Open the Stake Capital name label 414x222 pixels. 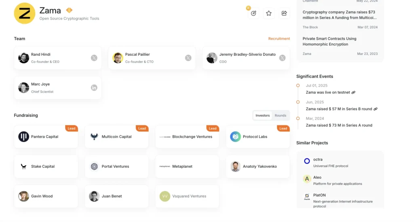tap(43, 167)
